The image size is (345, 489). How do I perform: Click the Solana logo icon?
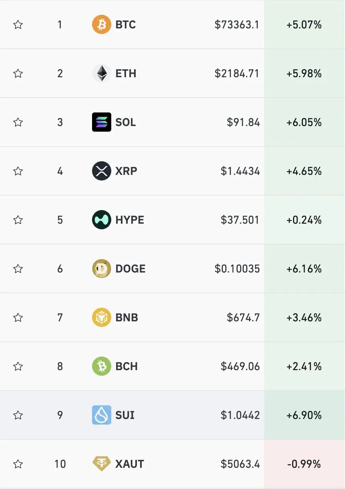click(101, 122)
